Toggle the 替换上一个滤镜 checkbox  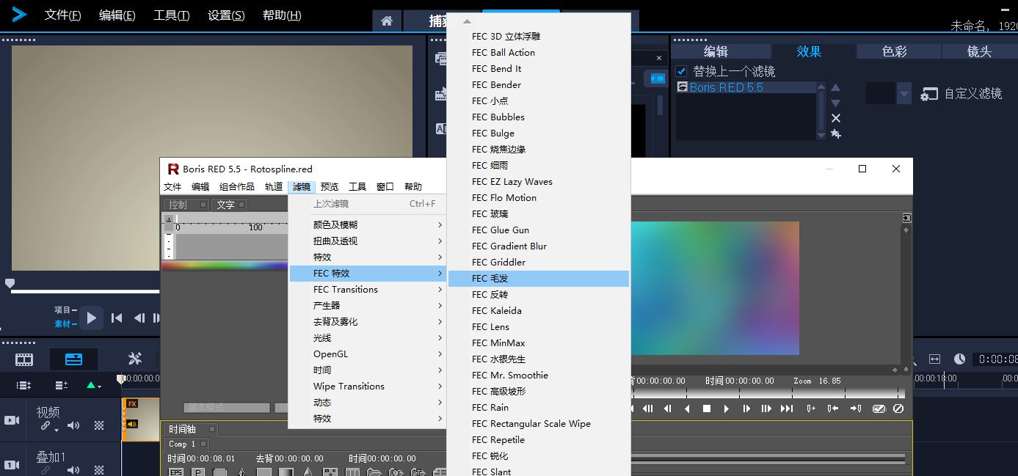coord(681,71)
